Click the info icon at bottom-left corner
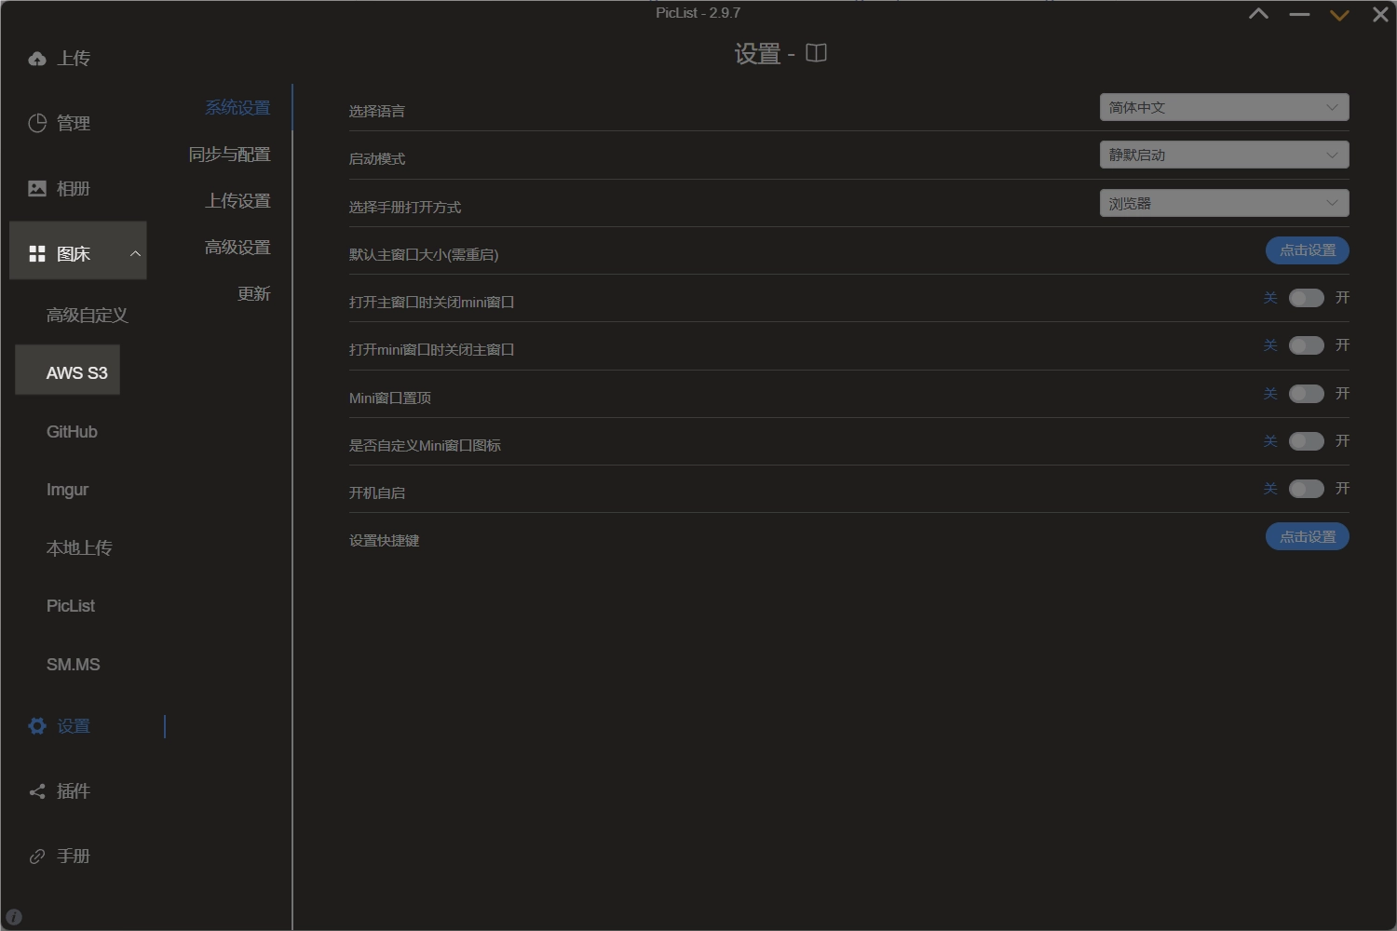Screen dimensions: 1397x931 coord(14,917)
